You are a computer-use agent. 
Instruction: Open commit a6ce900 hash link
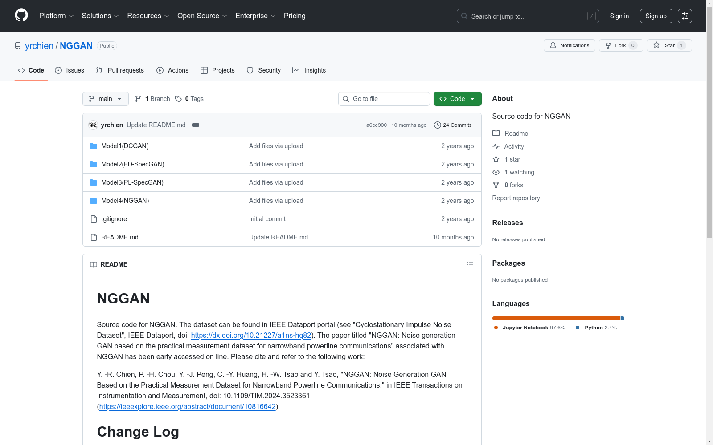tap(377, 125)
